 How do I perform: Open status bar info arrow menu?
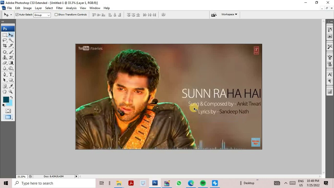click(76, 176)
